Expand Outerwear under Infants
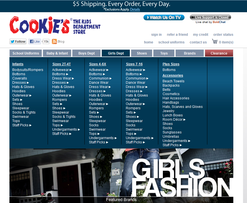The width and height of the screenshot is (247, 203). [22, 95]
